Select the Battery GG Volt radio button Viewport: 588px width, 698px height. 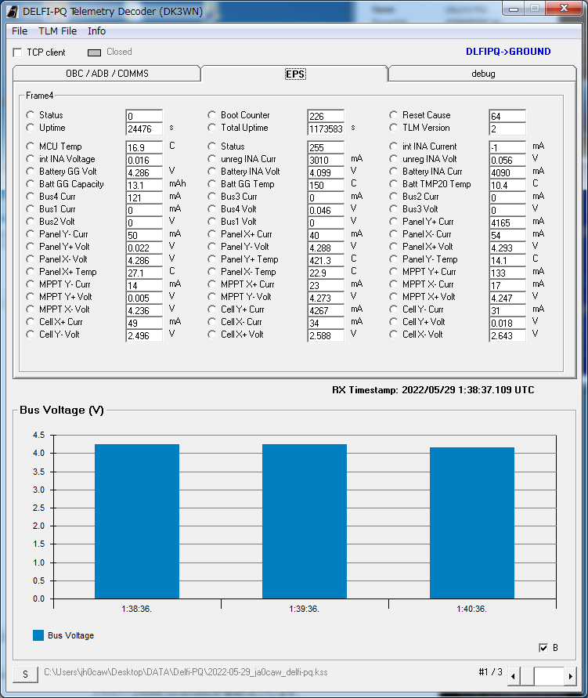click(x=30, y=171)
